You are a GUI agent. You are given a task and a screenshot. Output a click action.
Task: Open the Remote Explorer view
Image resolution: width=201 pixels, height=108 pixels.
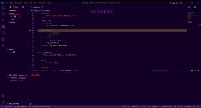click(x=3, y=33)
